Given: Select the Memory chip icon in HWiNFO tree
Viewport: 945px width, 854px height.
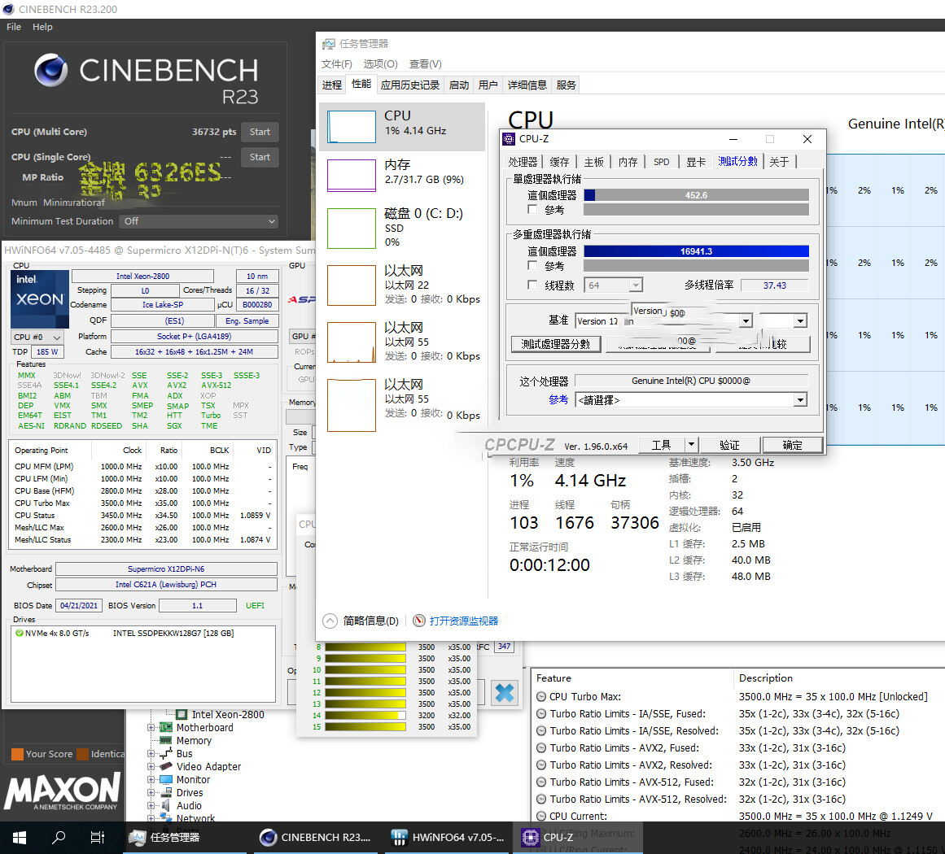Looking at the screenshot, I should coord(166,741).
